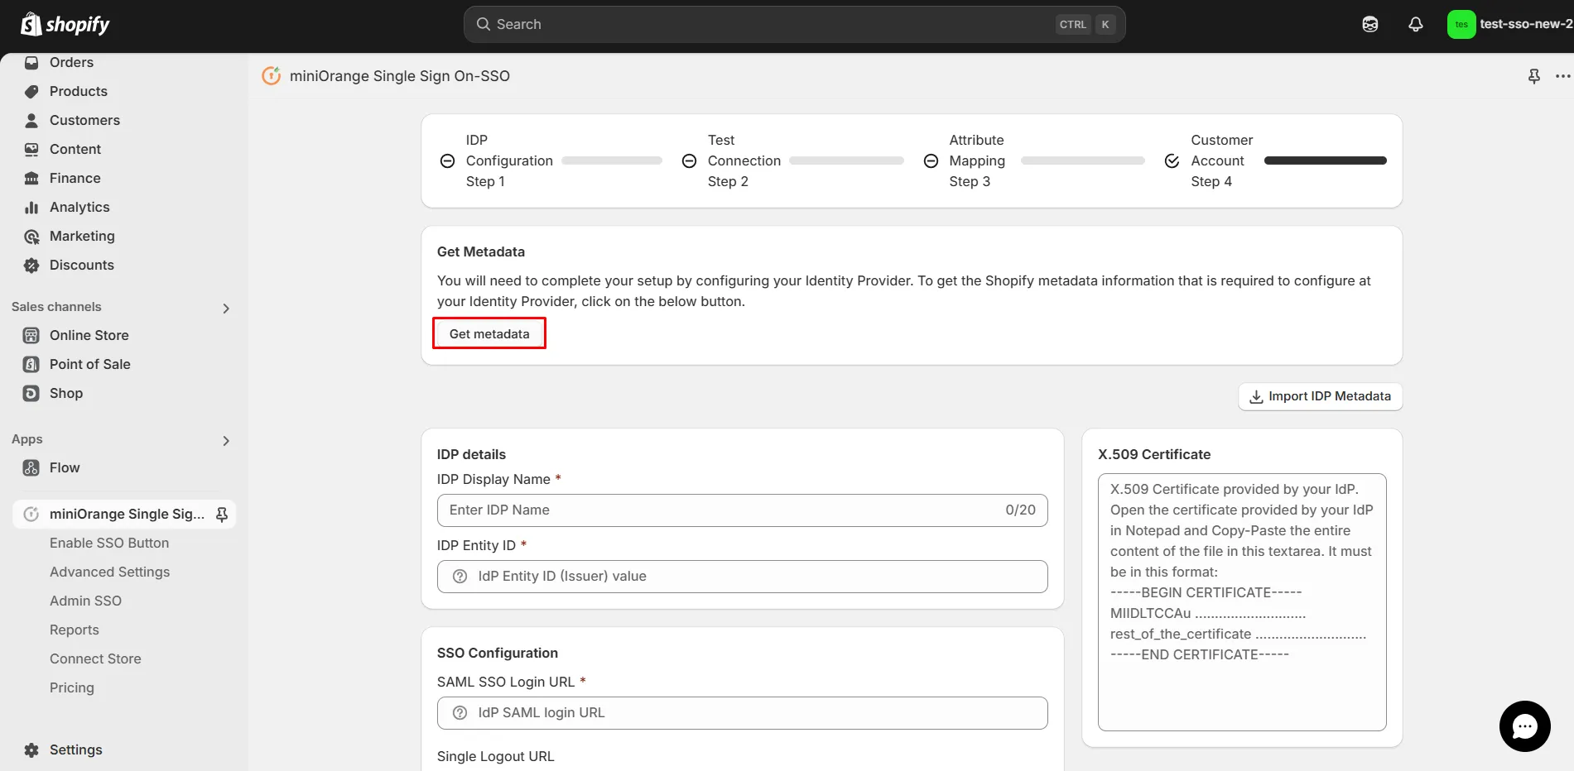Image resolution: width=1574 pixels, height=771 pixels.
Task: Click the Point of Sale icon
Action: (31, 364)
